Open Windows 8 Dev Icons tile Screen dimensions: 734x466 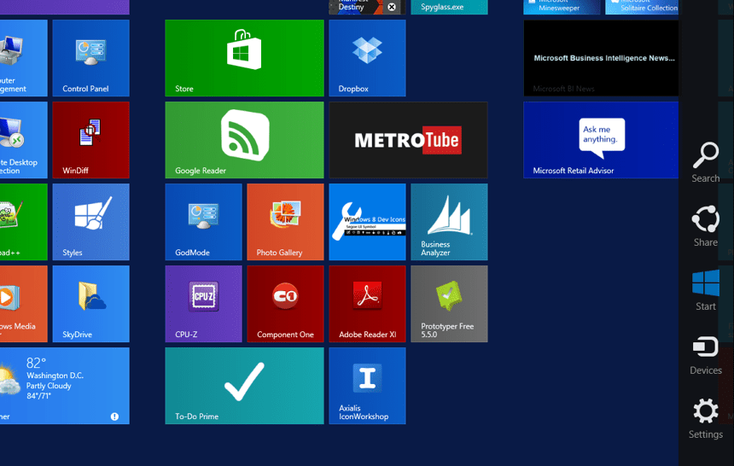pyautogui.click(x=367, y=222)
